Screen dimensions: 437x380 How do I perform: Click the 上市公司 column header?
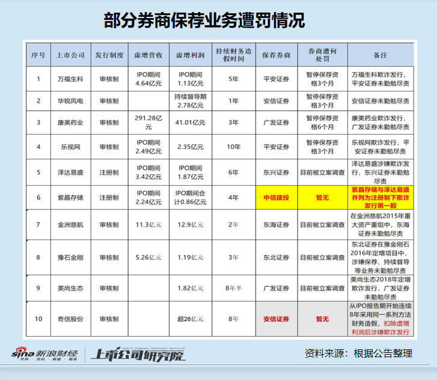(70, 55)
